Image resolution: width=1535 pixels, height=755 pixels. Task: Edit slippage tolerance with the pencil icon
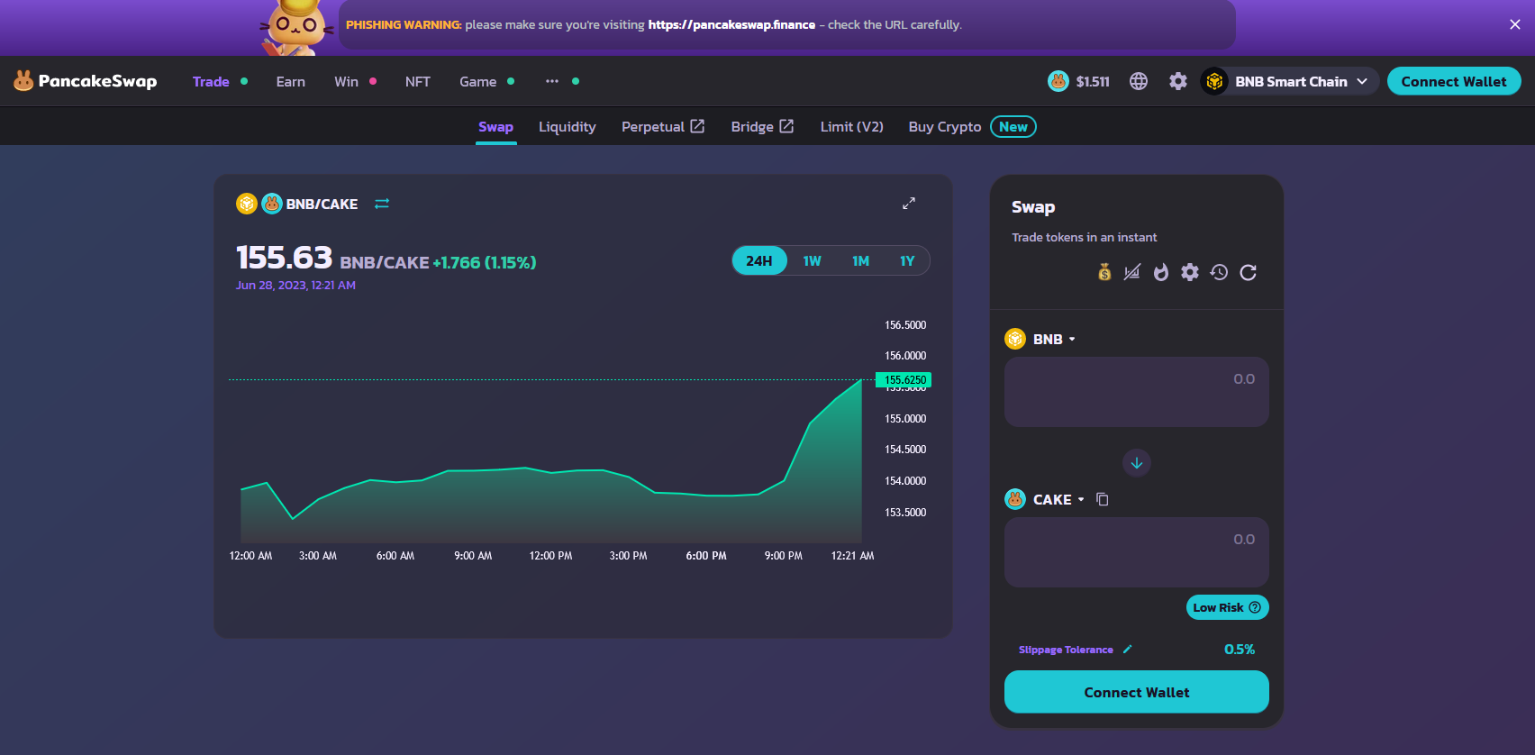point(1127,649)
